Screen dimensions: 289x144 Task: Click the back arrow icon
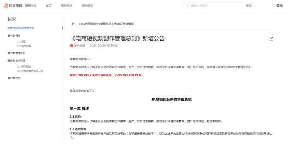[x=73, y=24]
